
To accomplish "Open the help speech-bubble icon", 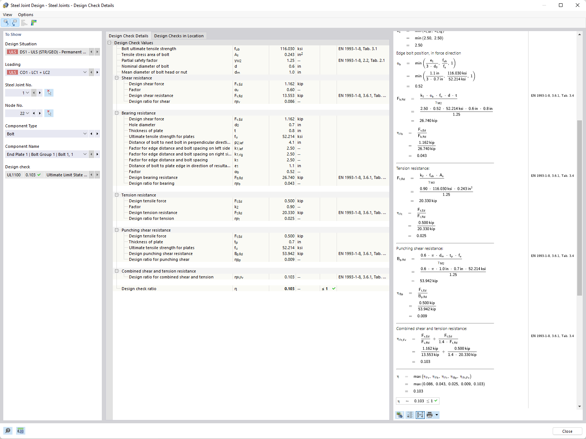I will point(8,431).
